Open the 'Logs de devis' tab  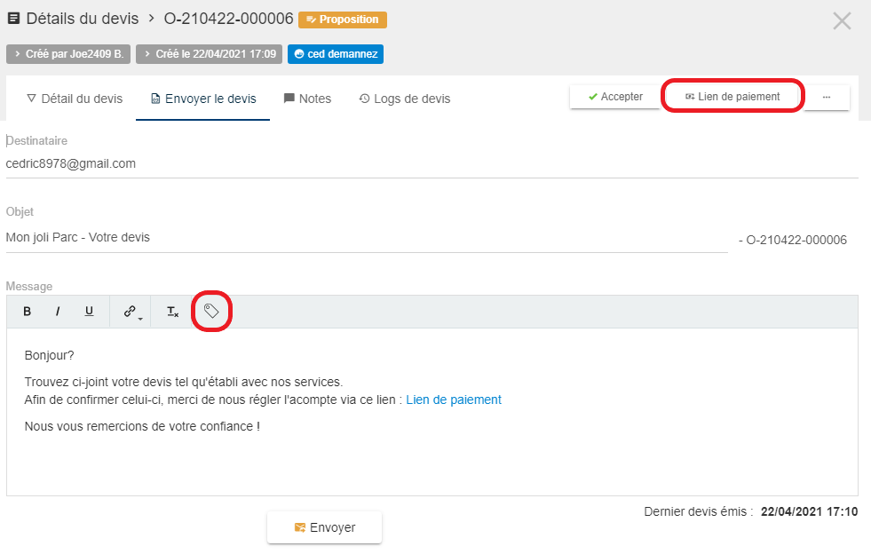(x=404, y=99)
